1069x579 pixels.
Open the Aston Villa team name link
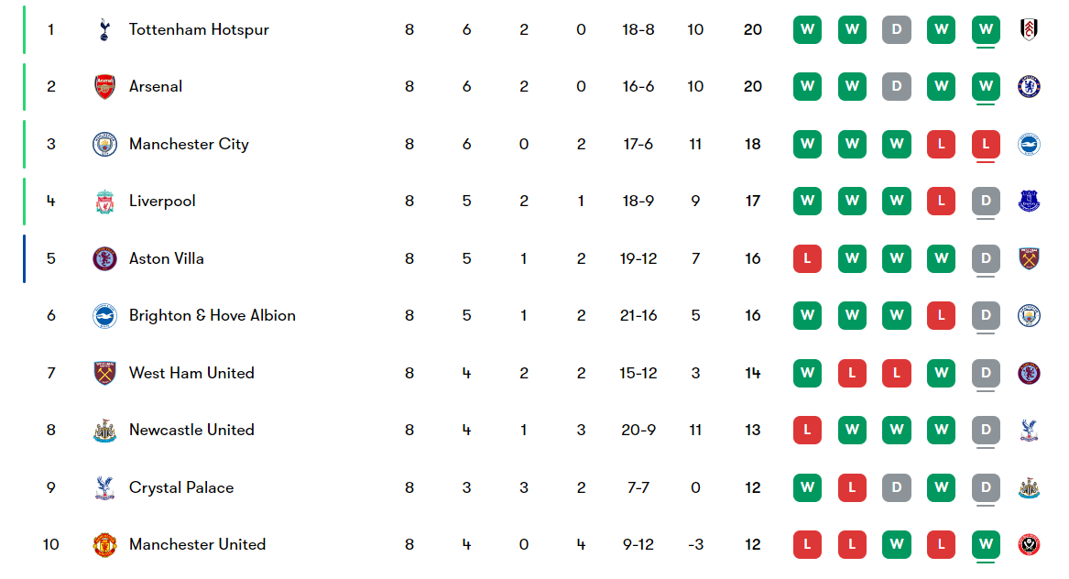[x=167, y=258]
